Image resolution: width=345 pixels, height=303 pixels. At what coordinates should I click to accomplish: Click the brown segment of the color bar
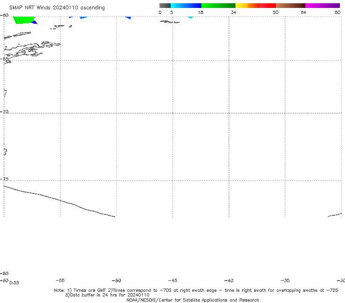(290, 6)
